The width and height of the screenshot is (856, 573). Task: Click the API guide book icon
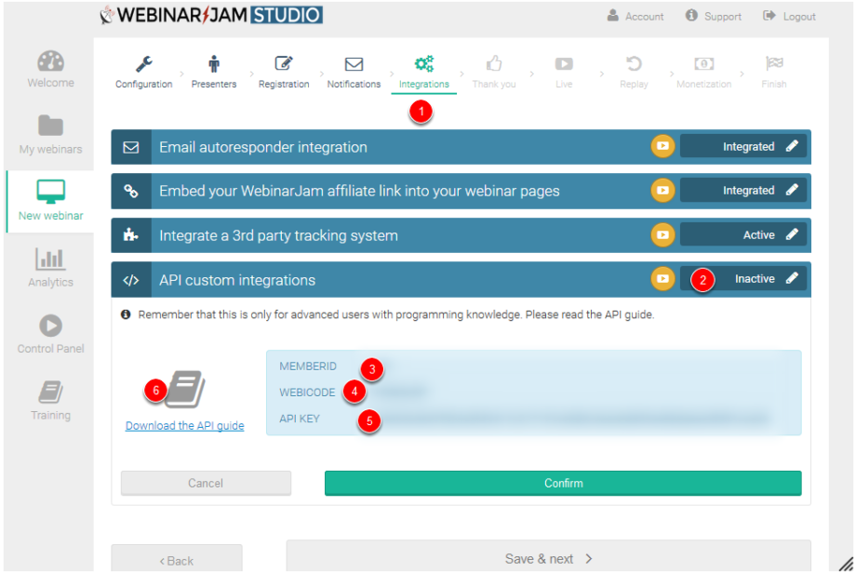coord(185,389)
